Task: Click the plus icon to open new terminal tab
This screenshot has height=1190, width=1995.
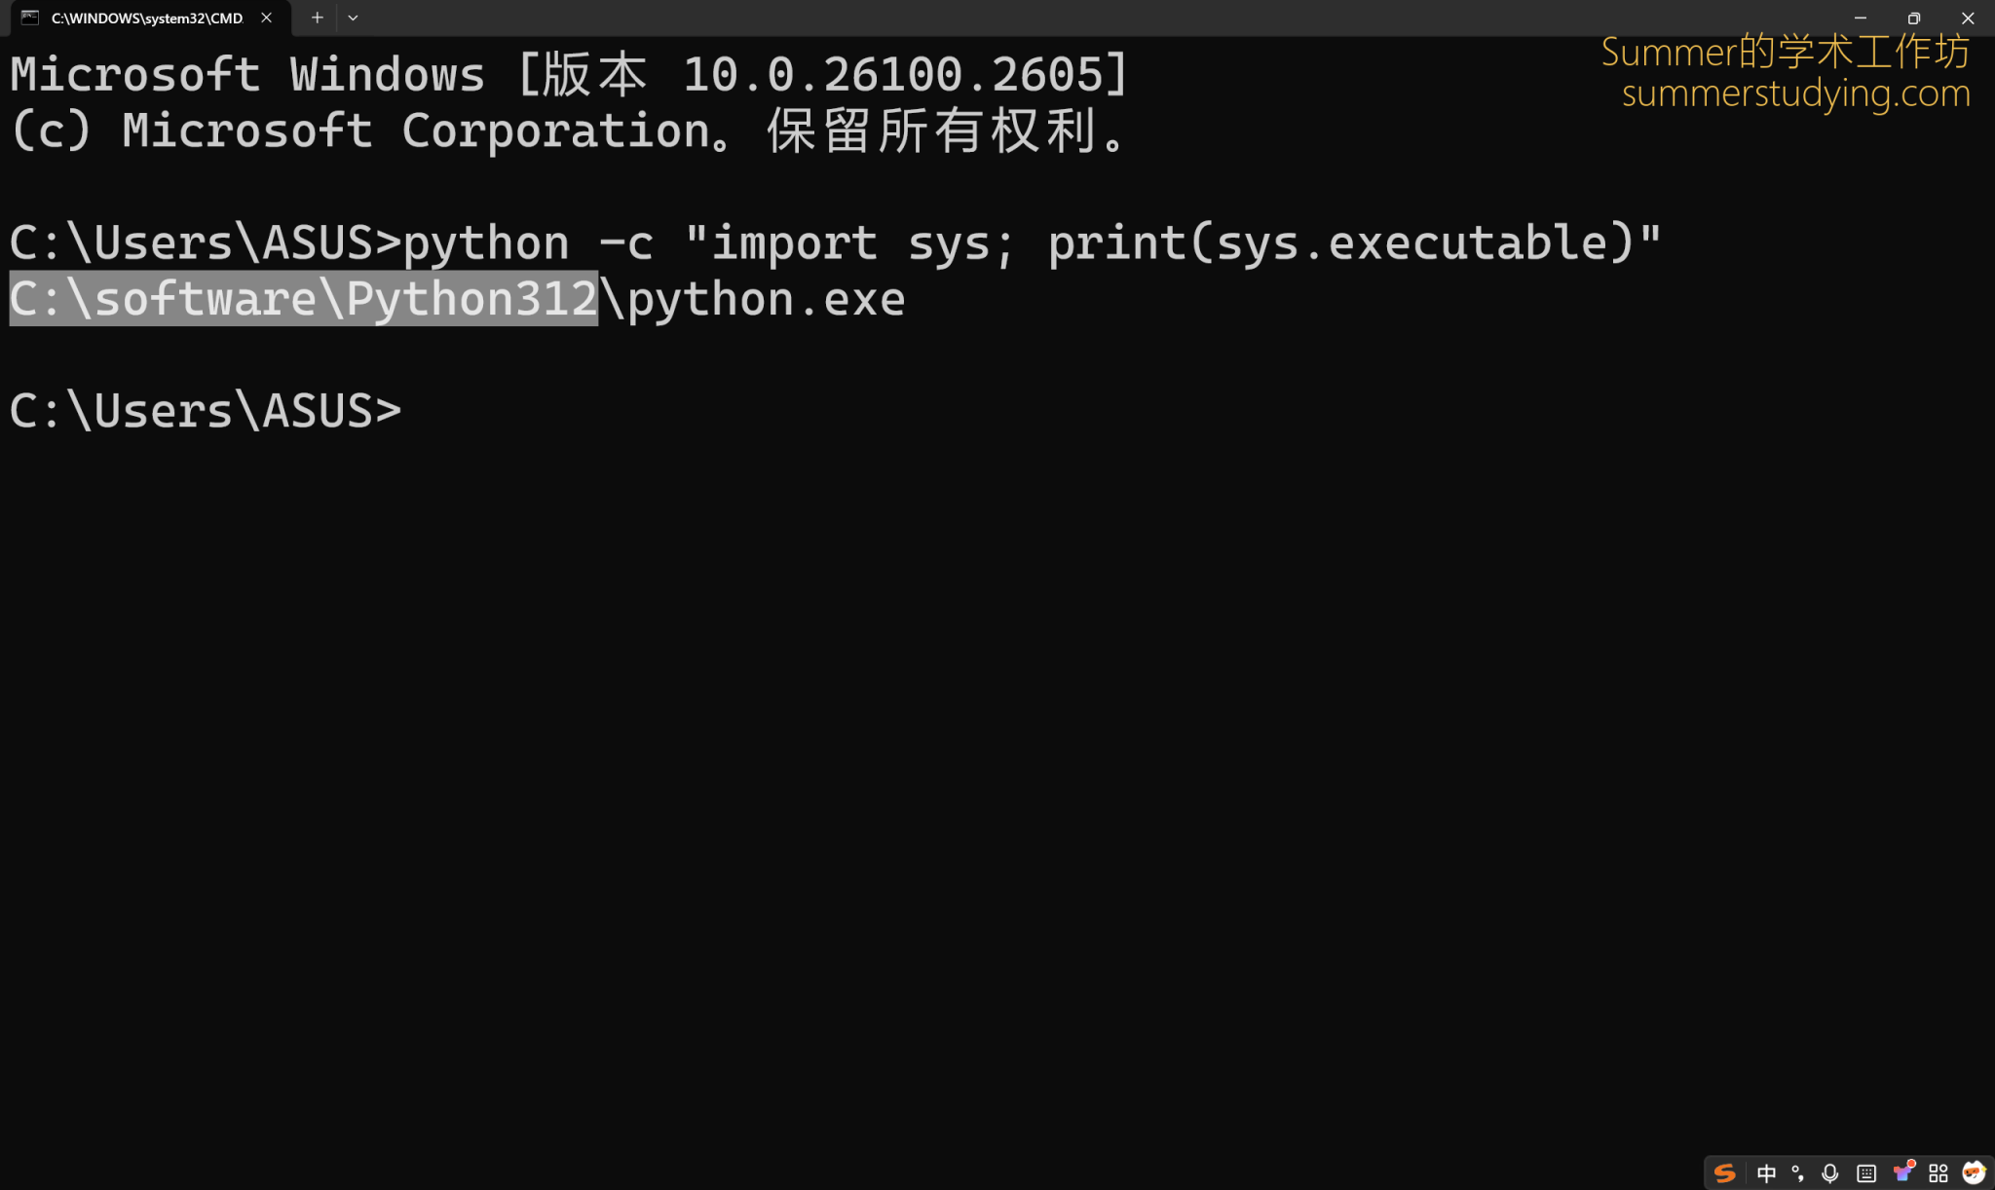Action: pyautogui.click(x=317, y=17)
